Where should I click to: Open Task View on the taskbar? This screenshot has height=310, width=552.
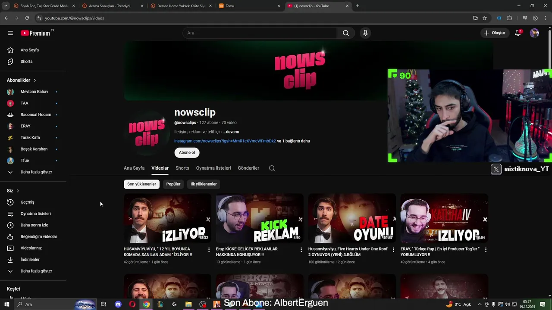click(103, 304)
